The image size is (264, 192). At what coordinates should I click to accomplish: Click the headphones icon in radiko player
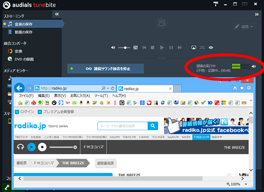coord(21,147)
